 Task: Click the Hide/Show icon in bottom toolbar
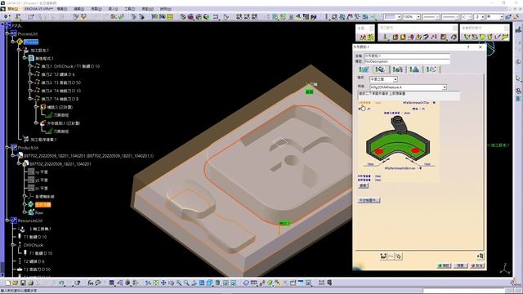pyautogui.click(x=226, y=283)
